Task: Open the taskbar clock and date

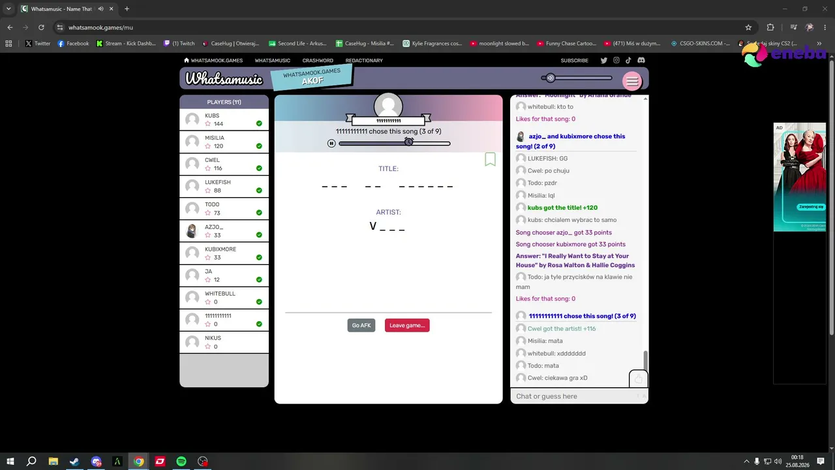Action: [797, 462]
